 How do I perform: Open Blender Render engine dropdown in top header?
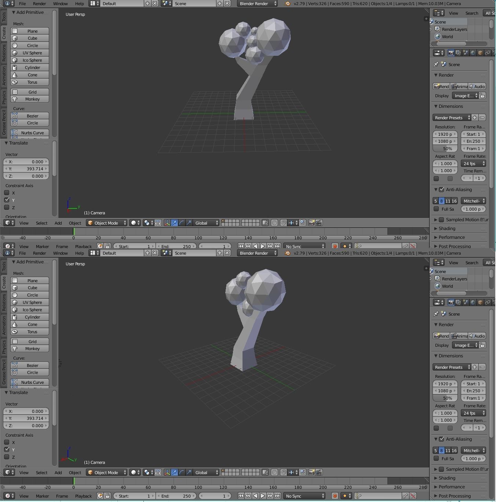pyautogui.click(x=257, y=3)
